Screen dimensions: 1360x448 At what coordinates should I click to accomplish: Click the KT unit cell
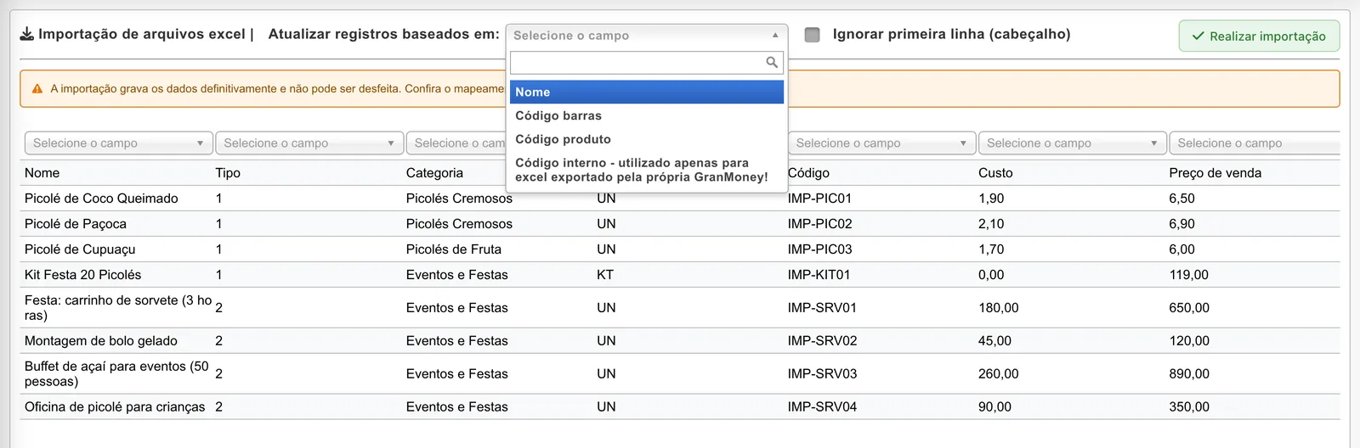pos(605,274)
